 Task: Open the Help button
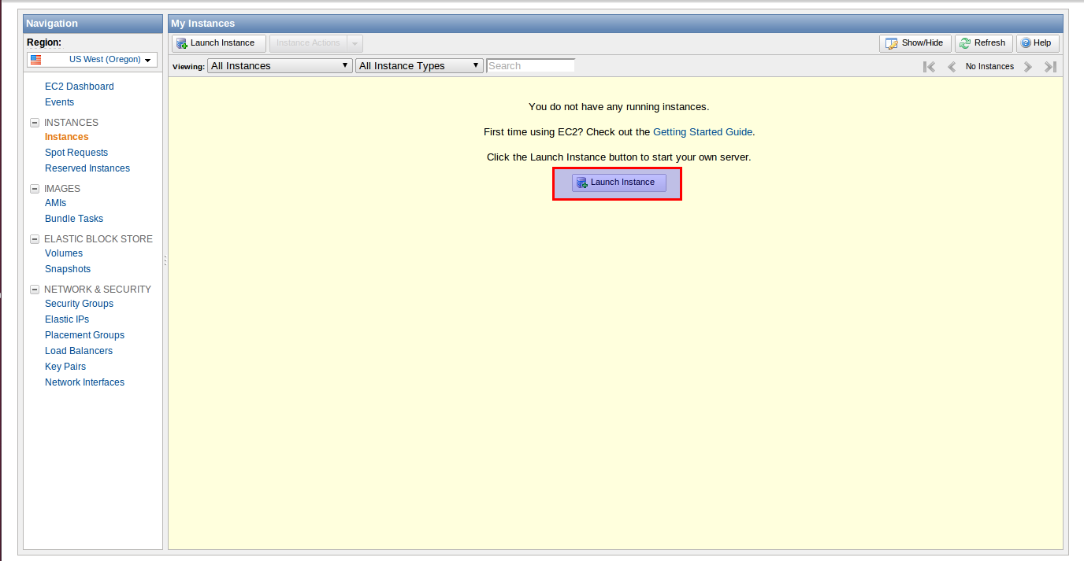(1038, 43)
